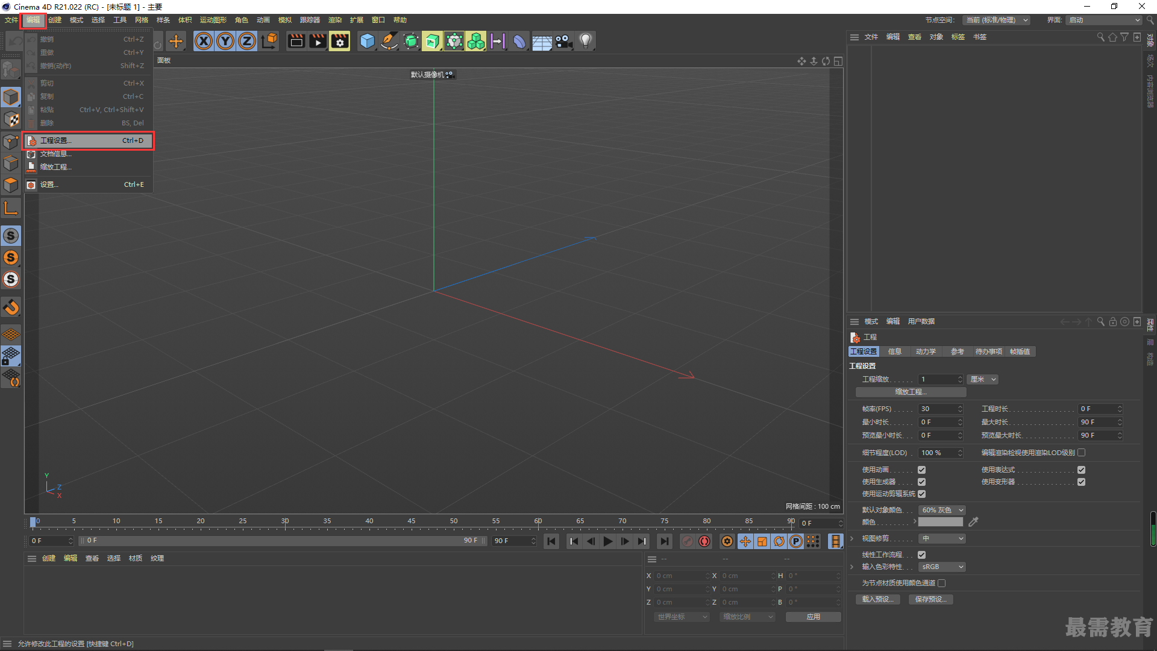Viewport: 1157px width, 651px height.
Task: Click the gray 颜色 swatch
Action: click(941, 523)
